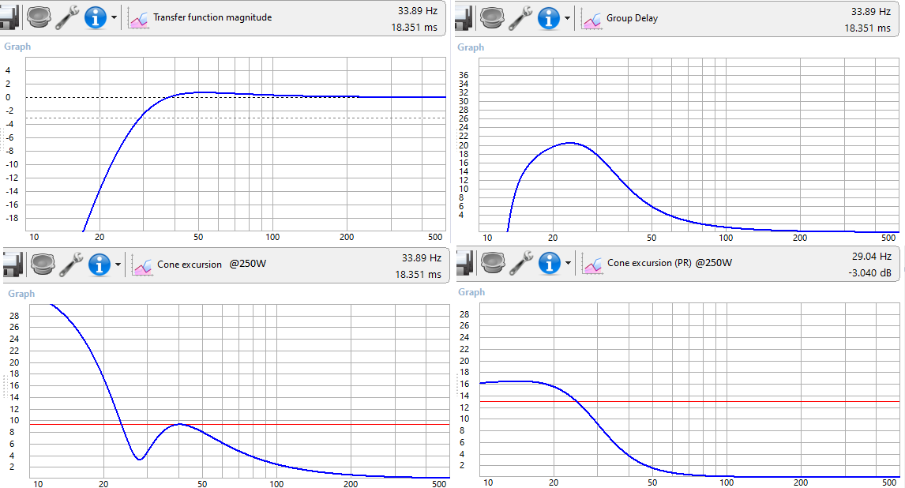The height and width of the screenshot is (488, 905).
Task: Click the red excursion limit line in PR graph
Action: point(689,401)
